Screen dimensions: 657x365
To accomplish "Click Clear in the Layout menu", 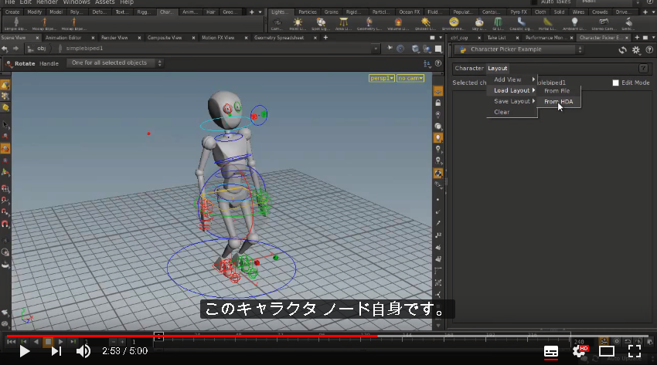I will [502, 112].
